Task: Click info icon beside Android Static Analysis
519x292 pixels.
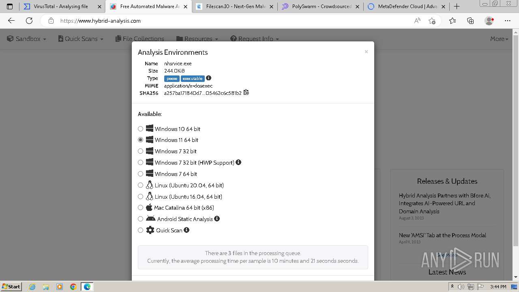Action: point(217,219)
